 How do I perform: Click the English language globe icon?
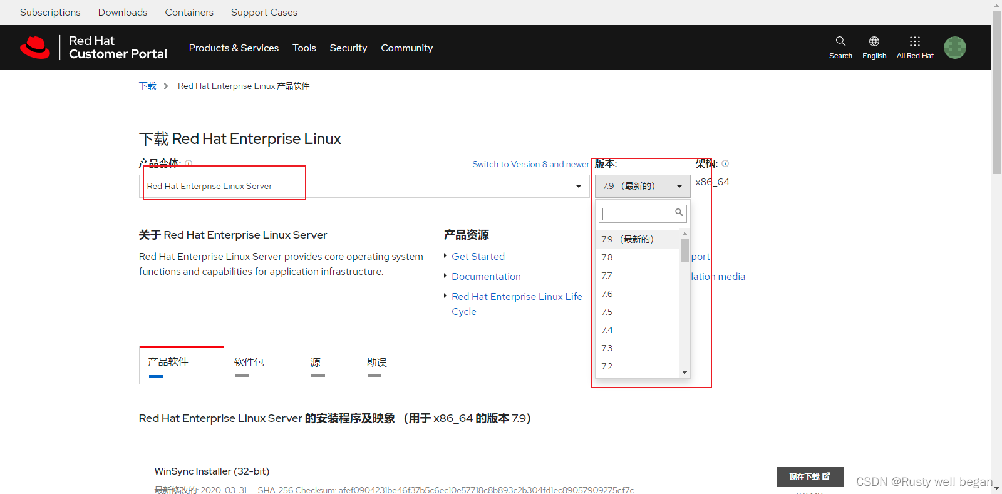(x=874, y=41)
